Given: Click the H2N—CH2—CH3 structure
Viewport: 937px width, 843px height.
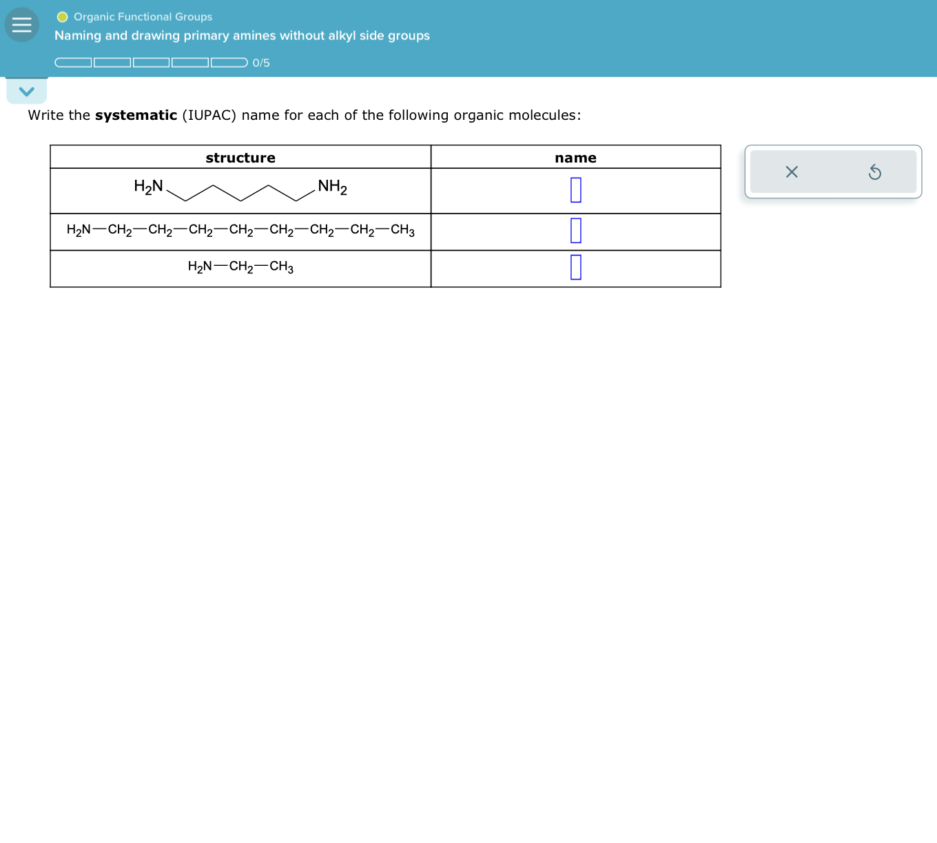Looking at the screenshot, I should (240, 267).
